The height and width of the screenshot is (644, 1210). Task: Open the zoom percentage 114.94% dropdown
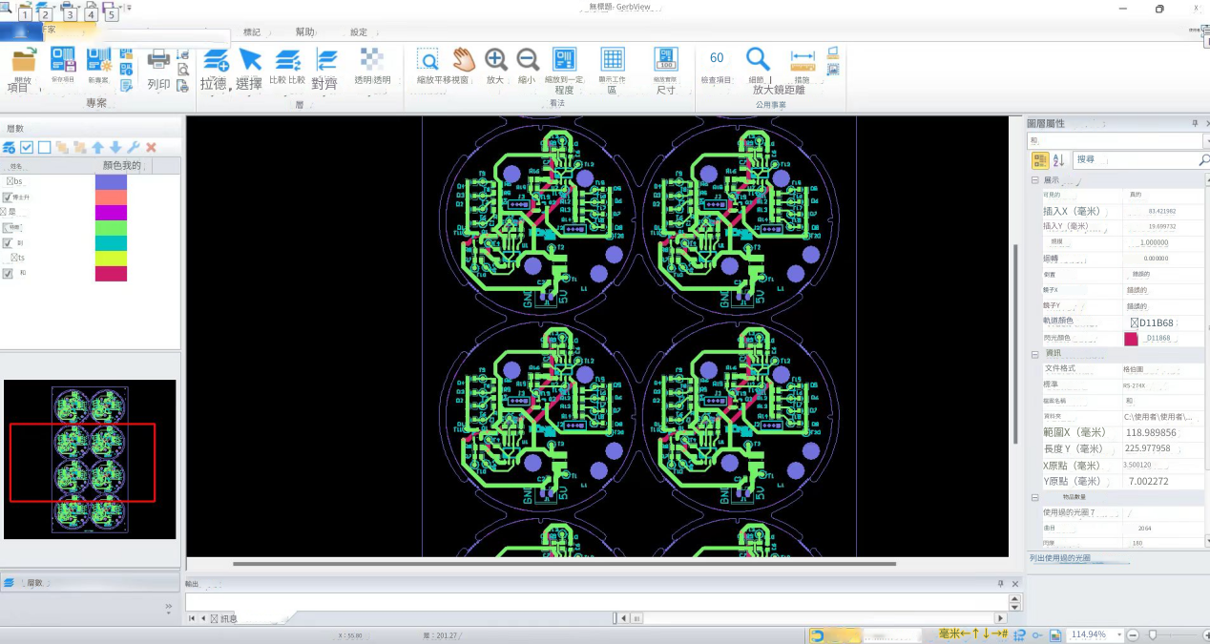coord(1117,634)
